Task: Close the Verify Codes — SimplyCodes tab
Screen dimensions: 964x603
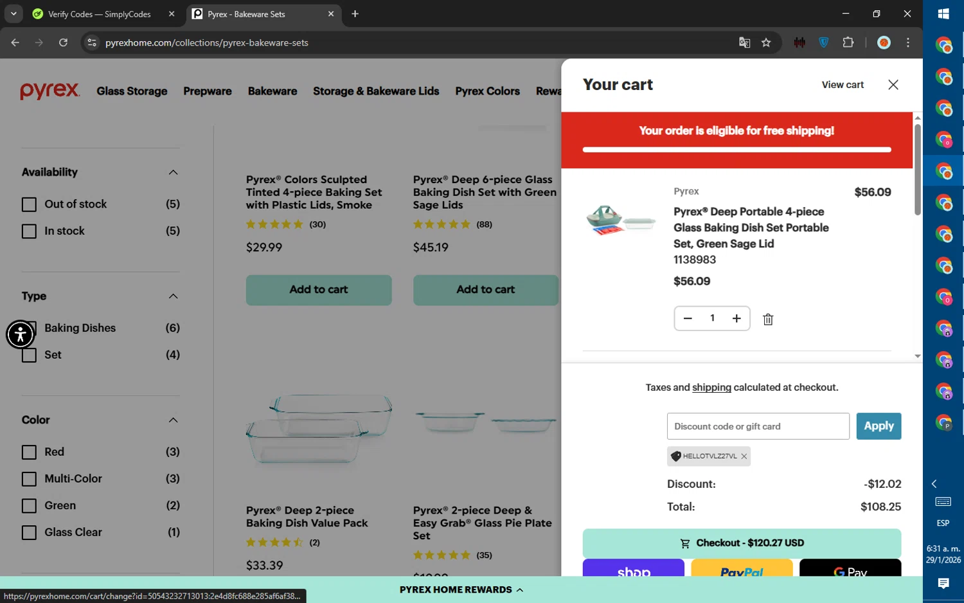Action: 172,14
